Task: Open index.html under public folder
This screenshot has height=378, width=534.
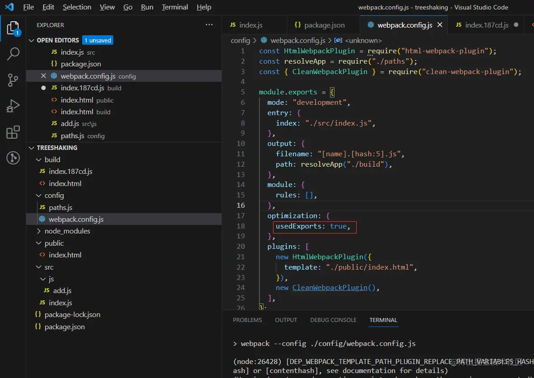Action: pos(124,255)
